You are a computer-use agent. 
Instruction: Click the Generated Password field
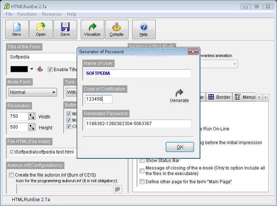[138, 124]
